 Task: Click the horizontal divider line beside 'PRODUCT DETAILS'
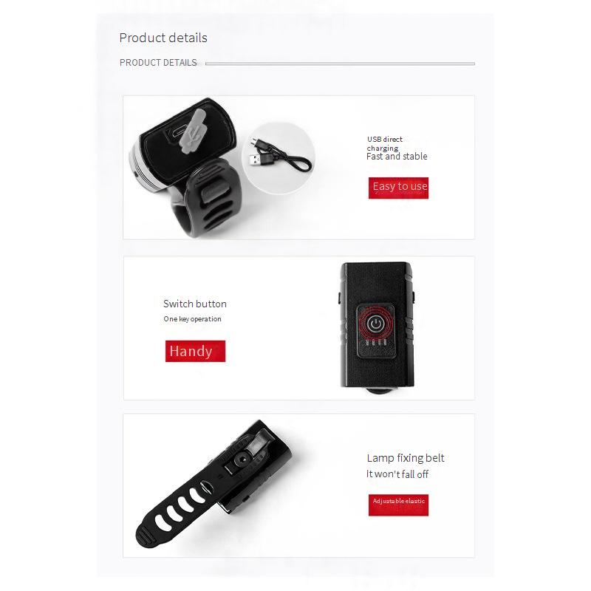340,64
